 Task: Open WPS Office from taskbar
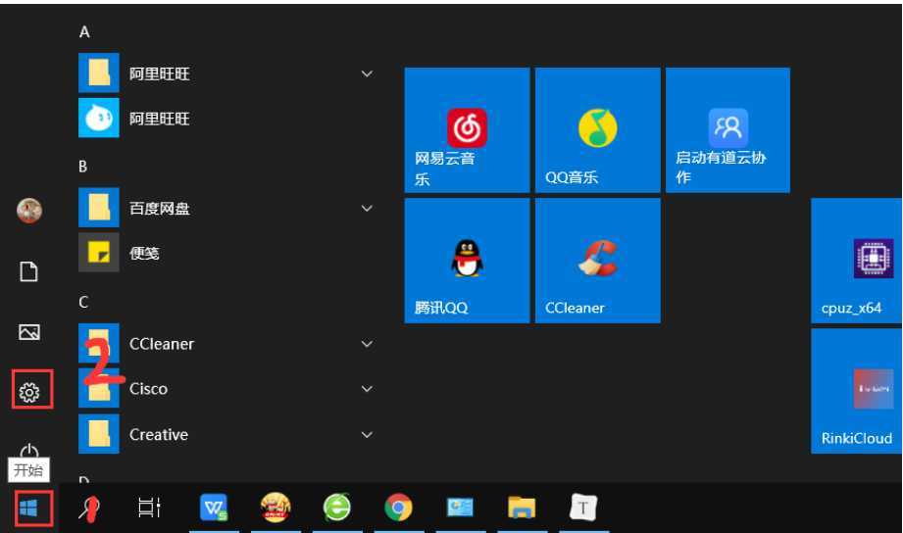tap(214, 508)
